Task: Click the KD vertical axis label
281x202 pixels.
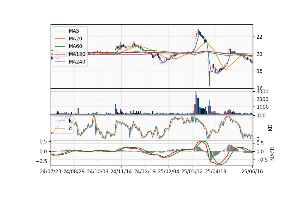Action: (270, 128)
